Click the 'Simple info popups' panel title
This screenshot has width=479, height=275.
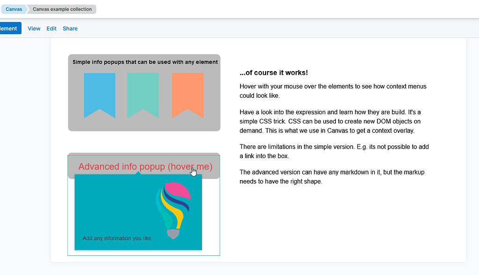(145, 62)
